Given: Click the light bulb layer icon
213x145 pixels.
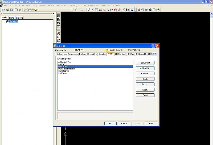Looking at the screenshot, I should pyautogui.click(x=25, y=10).
